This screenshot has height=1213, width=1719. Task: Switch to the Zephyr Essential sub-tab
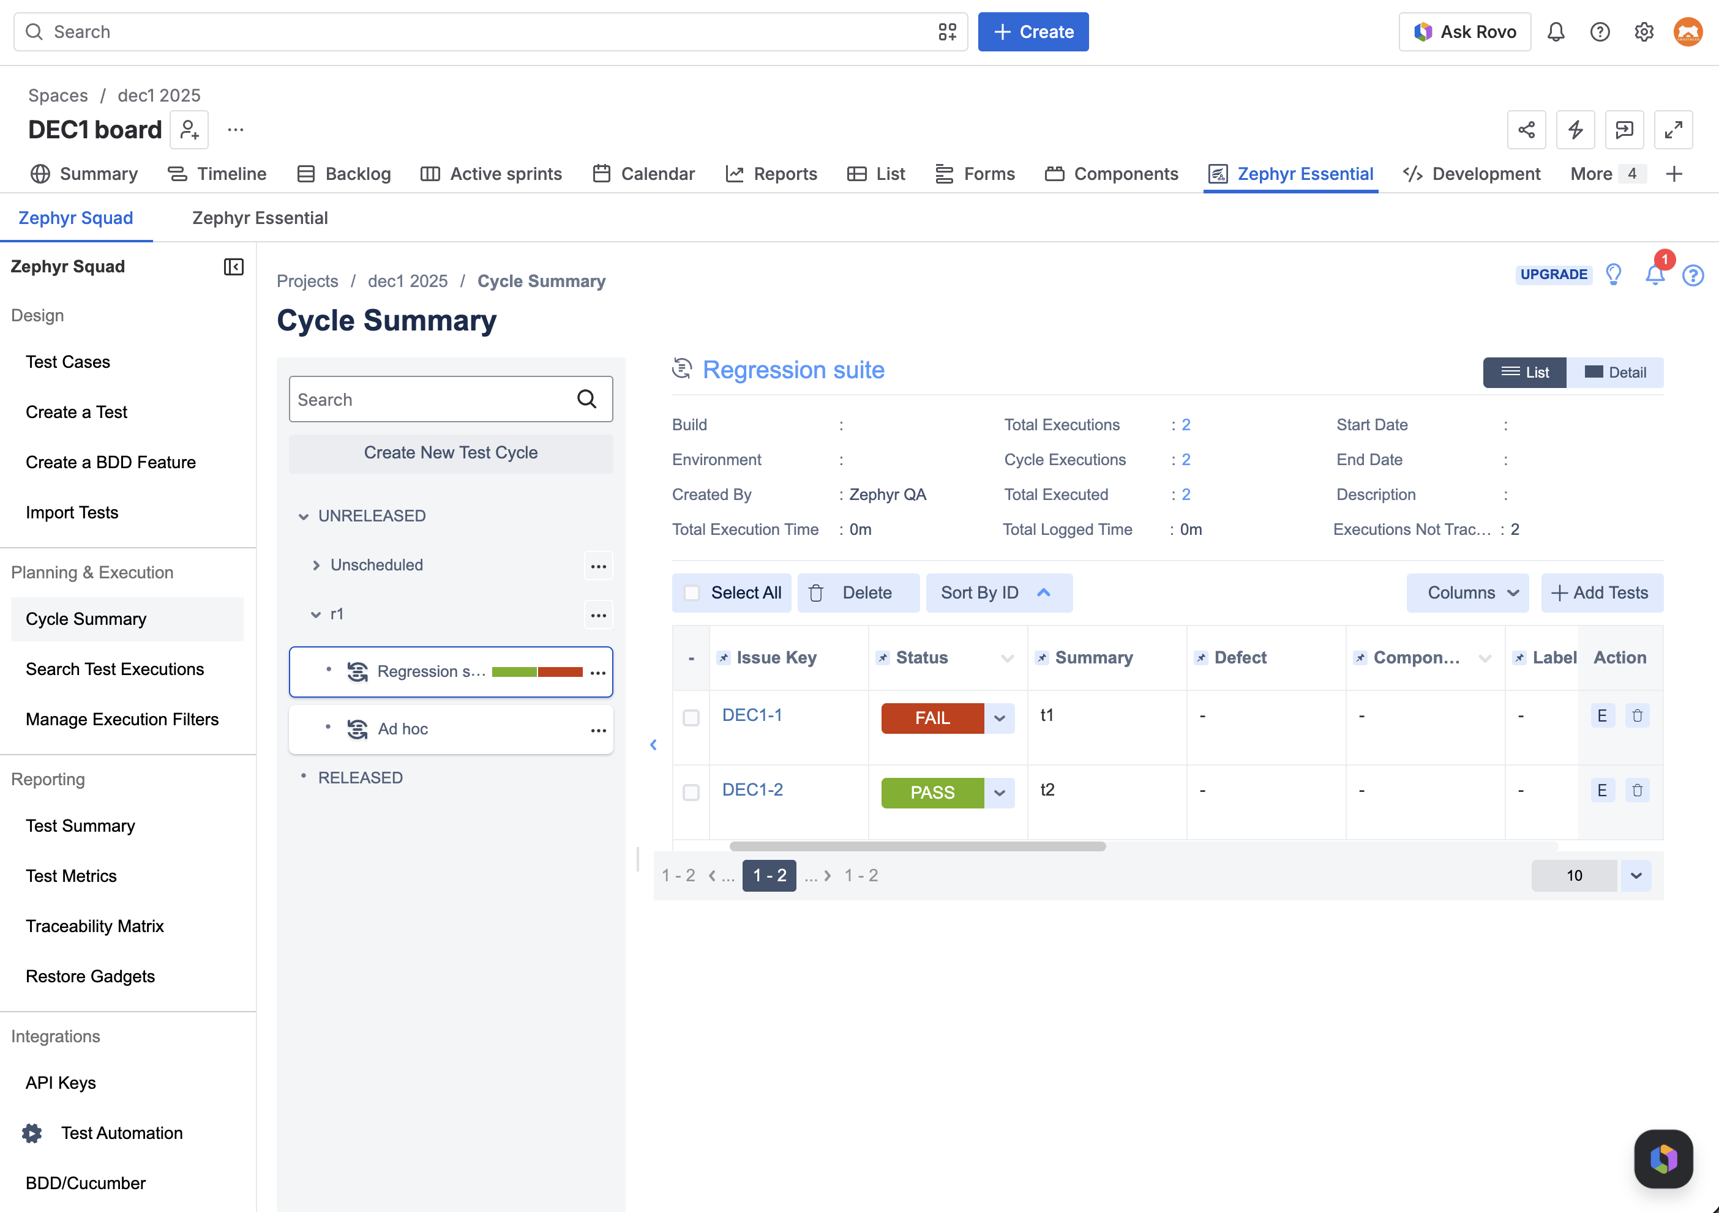260,218
